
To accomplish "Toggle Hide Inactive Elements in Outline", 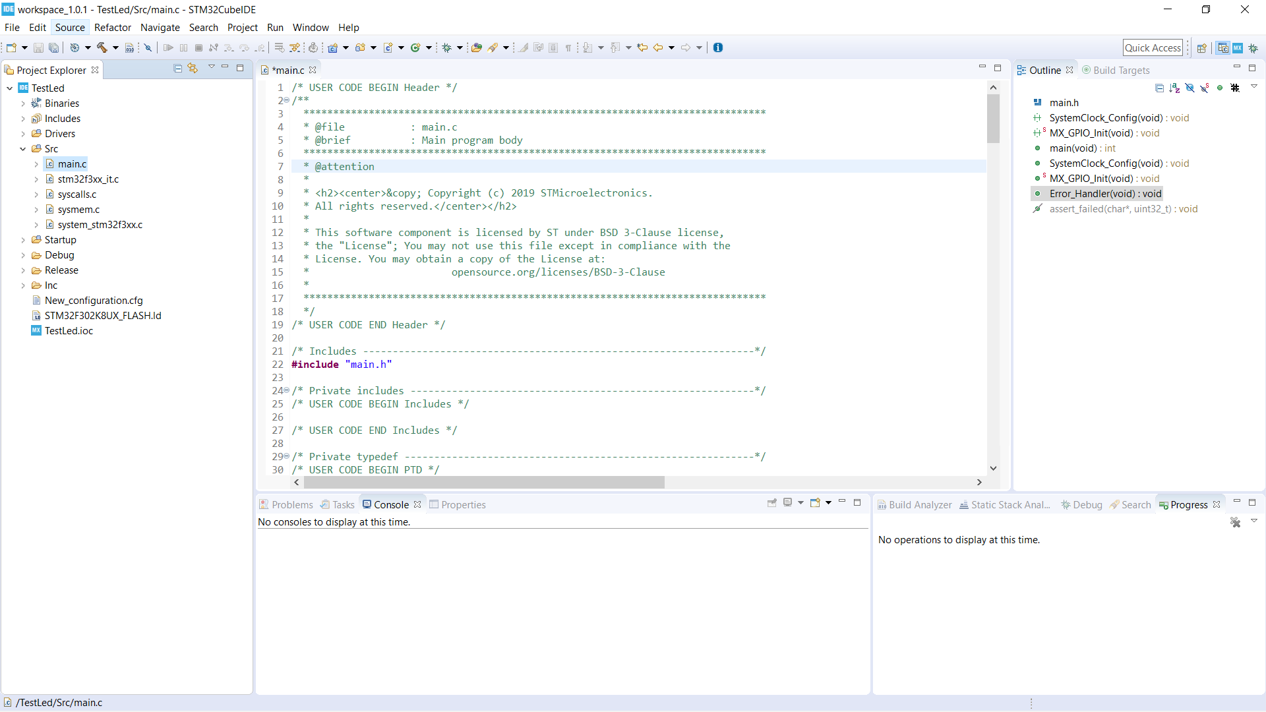I will [x=1235, y=88].
